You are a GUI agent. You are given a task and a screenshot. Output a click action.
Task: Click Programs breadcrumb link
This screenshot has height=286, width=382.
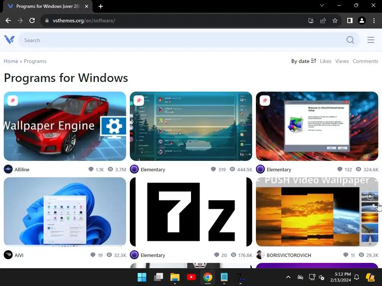[x=35, y=61]
